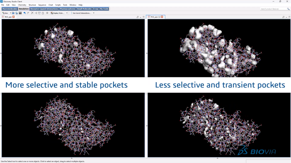Switch to Macromolecules tool tab
This screenshot has width=291, height=163.
coord(10,9)
